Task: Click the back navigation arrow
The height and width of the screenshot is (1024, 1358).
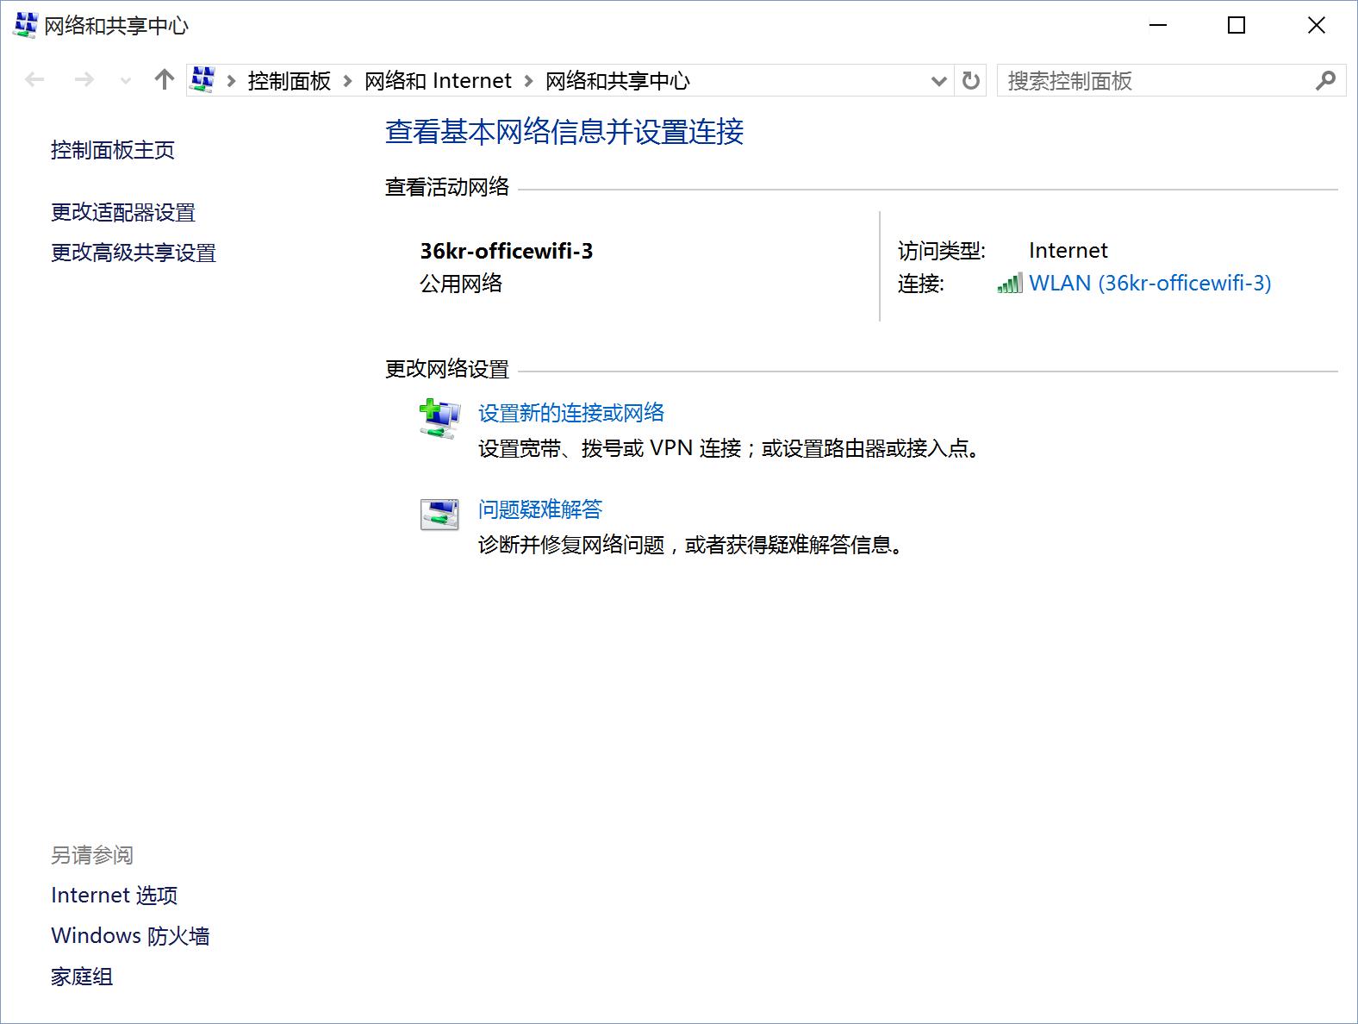Action: pos(34,80)
